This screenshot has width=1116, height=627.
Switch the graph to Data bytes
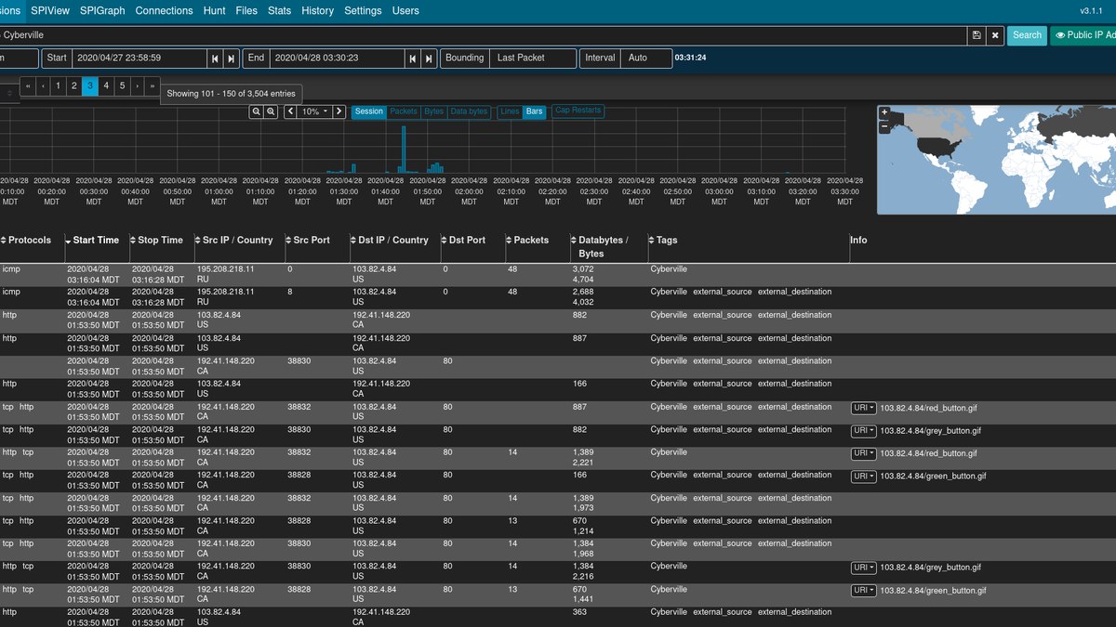pyautogui.click(x=469, y=111)
